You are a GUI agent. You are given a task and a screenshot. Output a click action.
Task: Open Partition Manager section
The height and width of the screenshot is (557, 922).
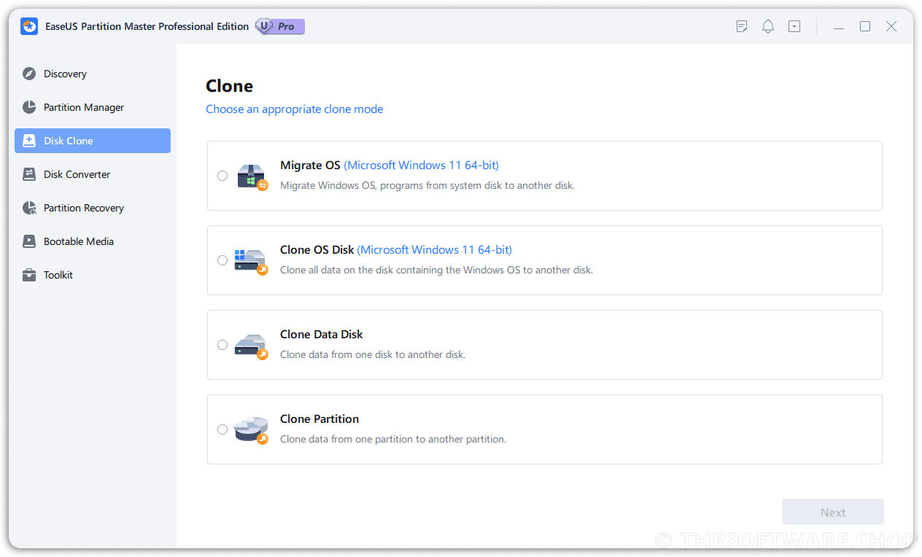pos(93,107)
